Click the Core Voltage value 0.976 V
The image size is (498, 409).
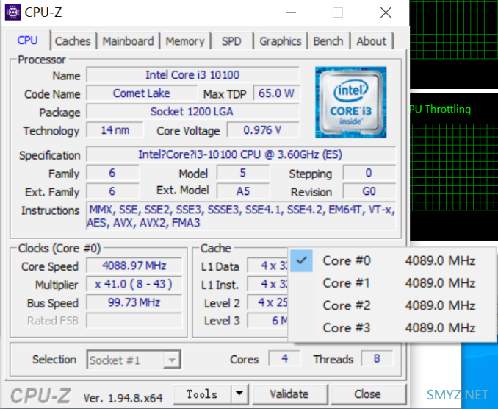click(263, 130)
